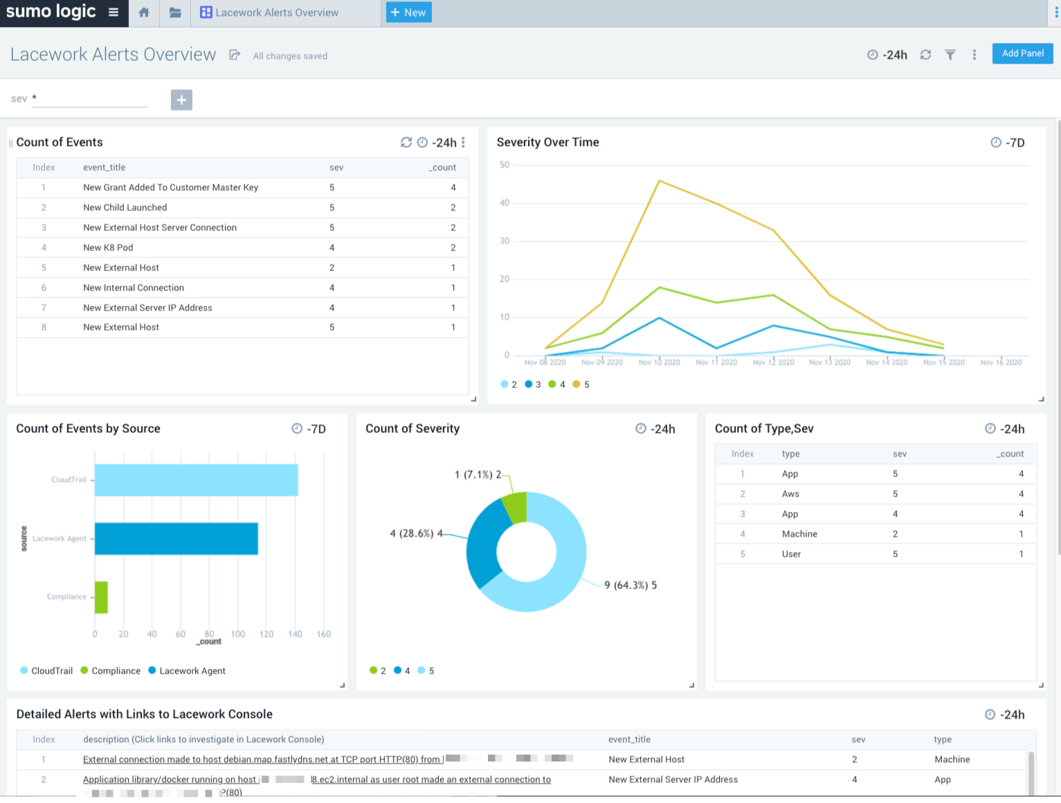The image size is (1061, 803).
Task: Share the dashboard via share icon
Action: coord(235,55)
